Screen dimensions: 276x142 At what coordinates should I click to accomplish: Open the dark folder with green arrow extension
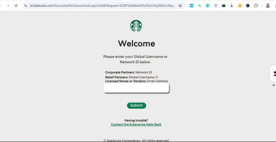tap(224, 6)
